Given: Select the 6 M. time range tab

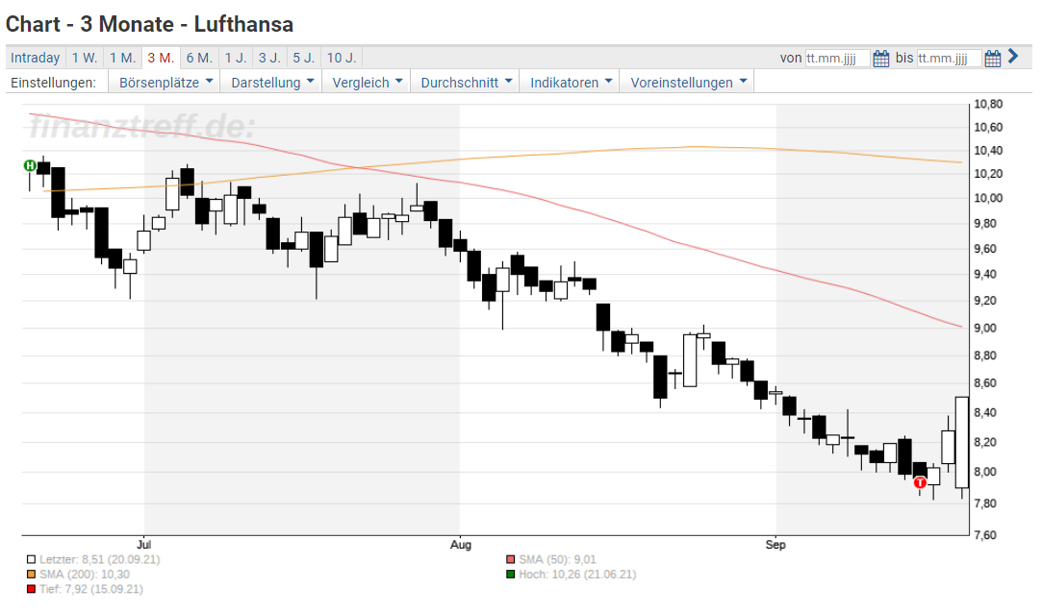Looking at the screenshot, I should [199, 58].
